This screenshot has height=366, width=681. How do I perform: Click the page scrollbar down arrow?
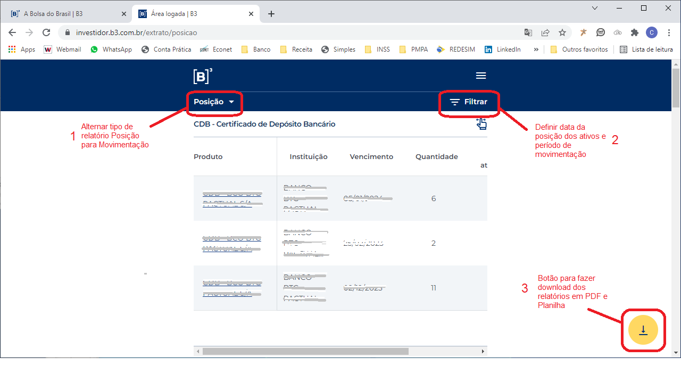click(676, 352)
